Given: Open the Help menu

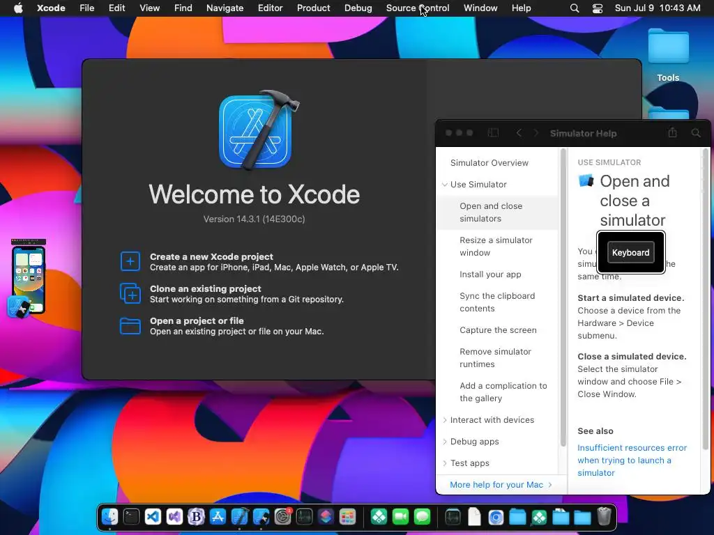Looking at the screenshot, I should tap(521, 8).
